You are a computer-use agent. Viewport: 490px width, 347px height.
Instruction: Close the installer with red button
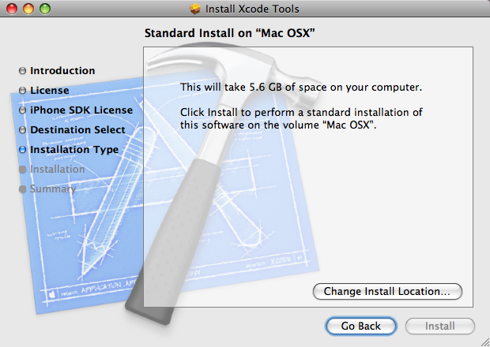pyautogui.click(x=12, y=9)
